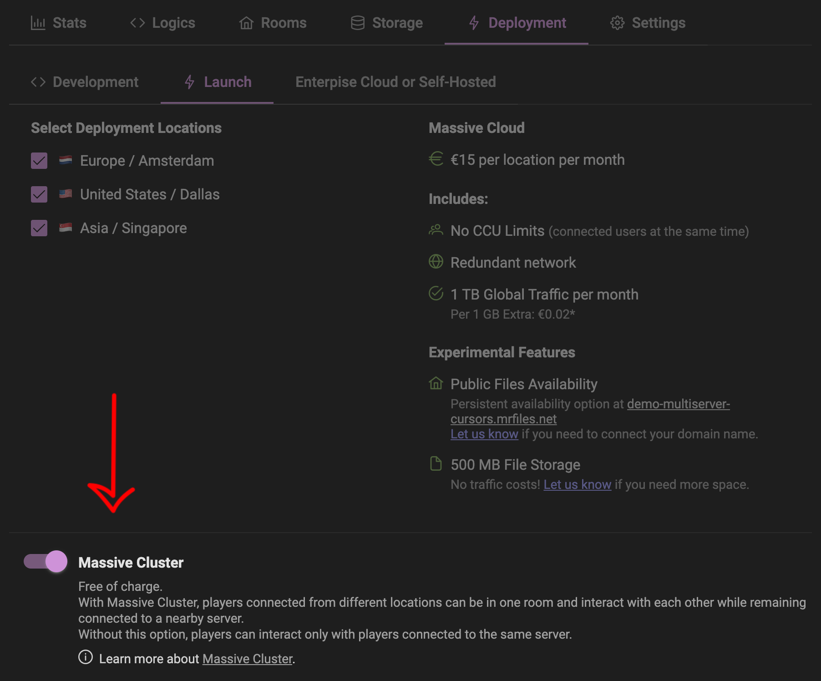Click the Asia / Singapore label
The height and width of the screenshot is (681, 821).
(133, 228)
